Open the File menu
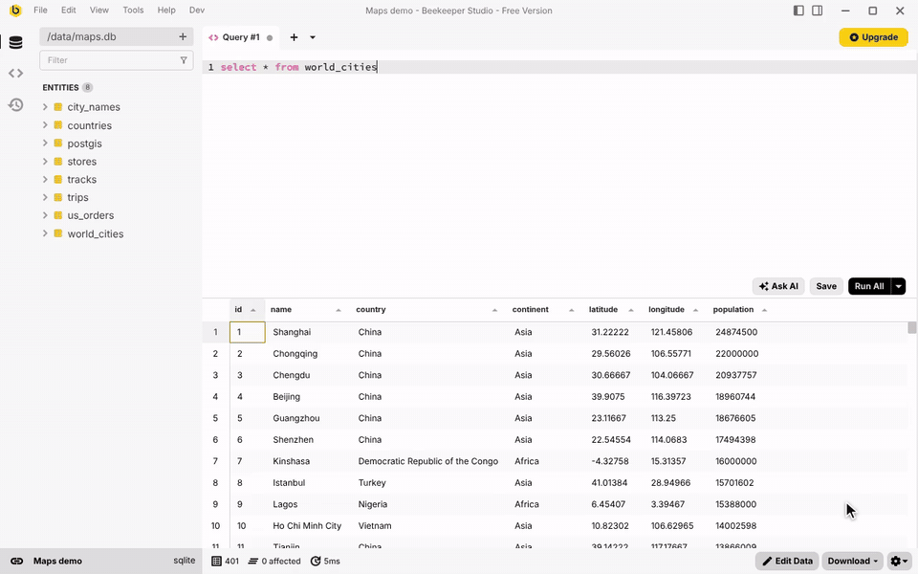Viewport: 918px width, 574px height. point(40,10)
